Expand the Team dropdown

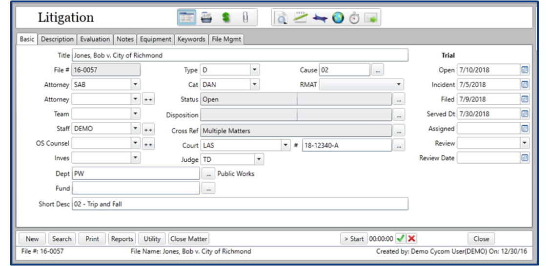[136, 114]
